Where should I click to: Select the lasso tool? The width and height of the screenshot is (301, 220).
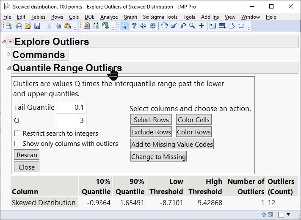pyautogui.click(x=183, y=26)
